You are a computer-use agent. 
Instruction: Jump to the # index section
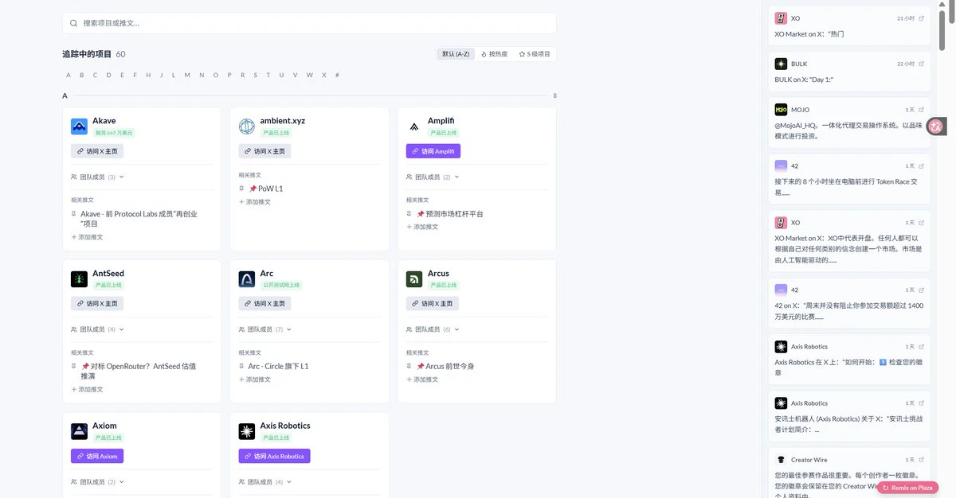[x=337, y=76]
